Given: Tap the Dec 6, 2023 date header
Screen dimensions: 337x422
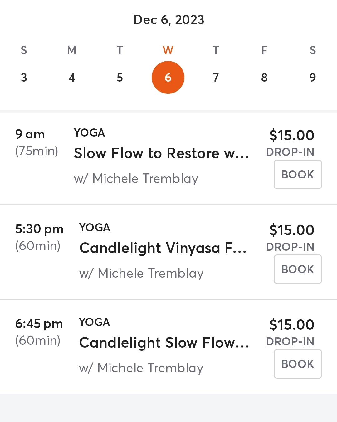Looking at the screenshot, I should [x=168, y=20].
